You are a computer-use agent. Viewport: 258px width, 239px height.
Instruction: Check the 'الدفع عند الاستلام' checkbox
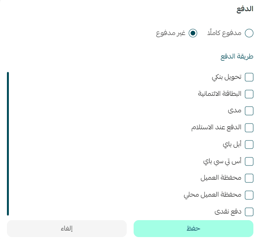(x=249, y=127)
